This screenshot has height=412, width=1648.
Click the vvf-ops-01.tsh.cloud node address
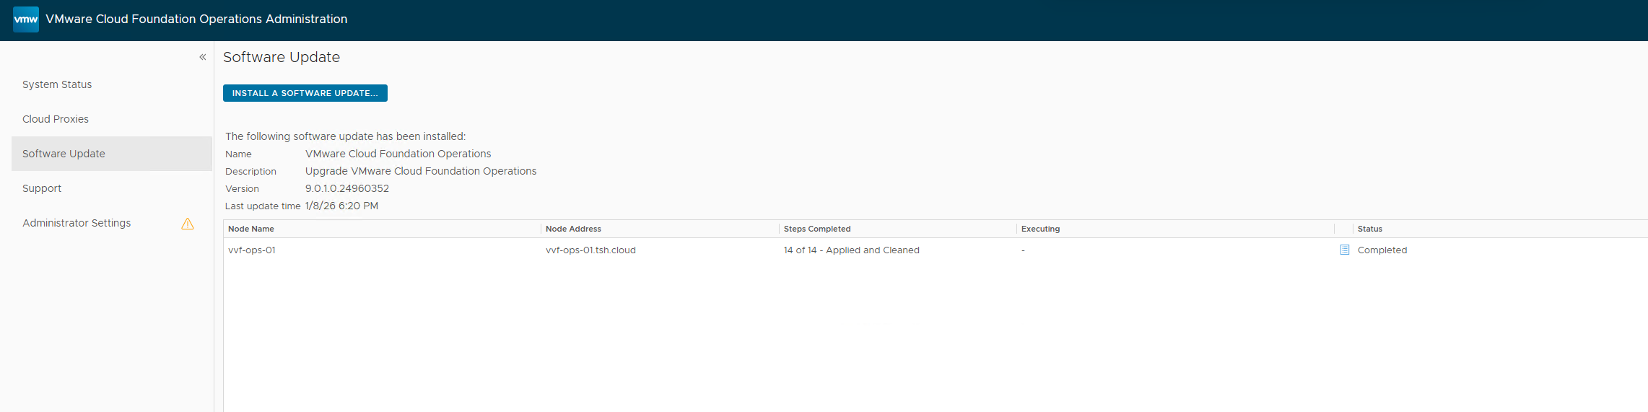click(590, 250)
